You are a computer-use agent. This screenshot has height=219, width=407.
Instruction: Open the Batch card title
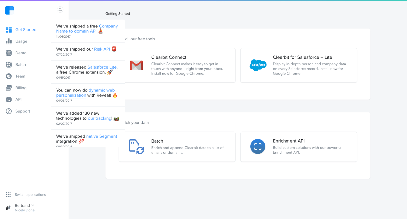157,141
